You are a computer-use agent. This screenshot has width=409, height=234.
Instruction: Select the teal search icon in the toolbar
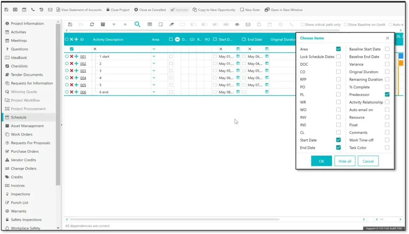click(137, 24)
